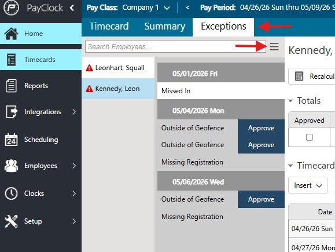Toggle the Approved checkbox in Totals
Screen dimensions: 335x252
pyautogui.click(x=310, y=137)
